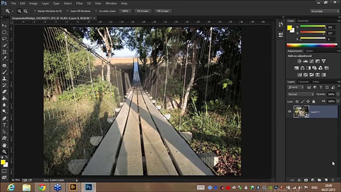
Task: Add a Brightness/Contrast adjustment
Action: [299, 61]
